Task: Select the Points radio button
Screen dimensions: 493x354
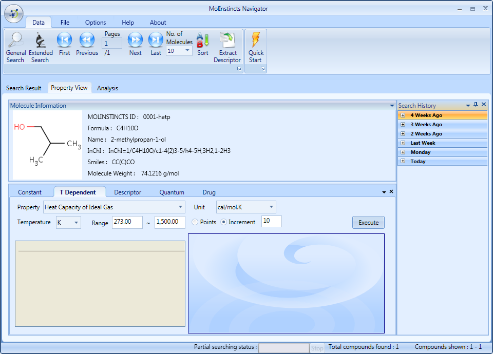Action: [195, 222]
